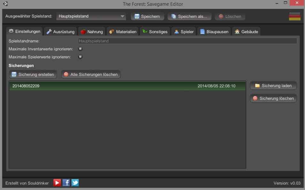305x190 pixels.
Task: Open the Ausrüstung tab with wrench icon
Action: pyautogui.click(x=60, y=32)
